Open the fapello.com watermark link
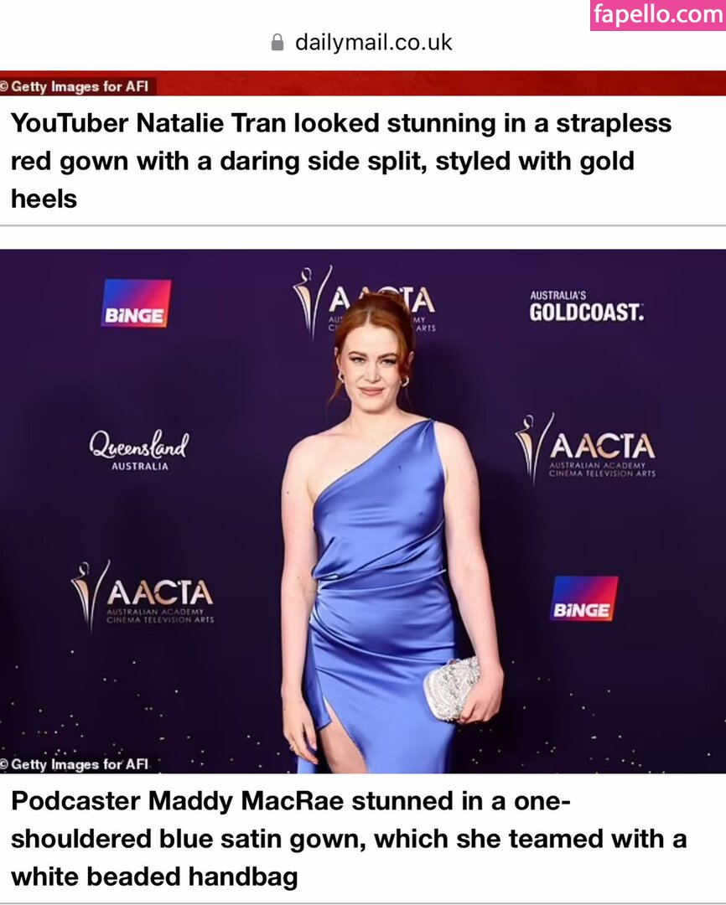Viewport: 726px width, 905px height. tap(658, 15)
